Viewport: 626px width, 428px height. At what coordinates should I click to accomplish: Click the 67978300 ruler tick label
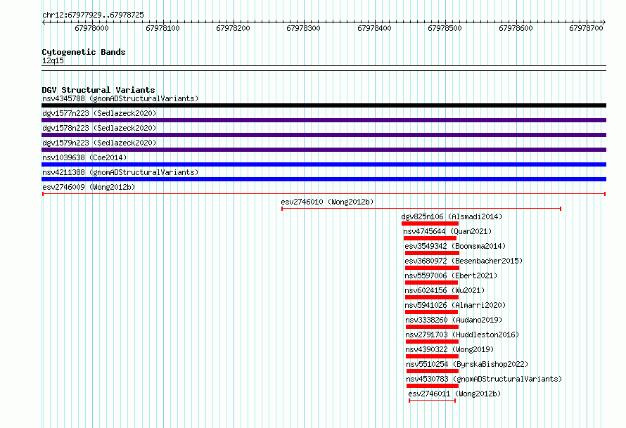point(303,28)
